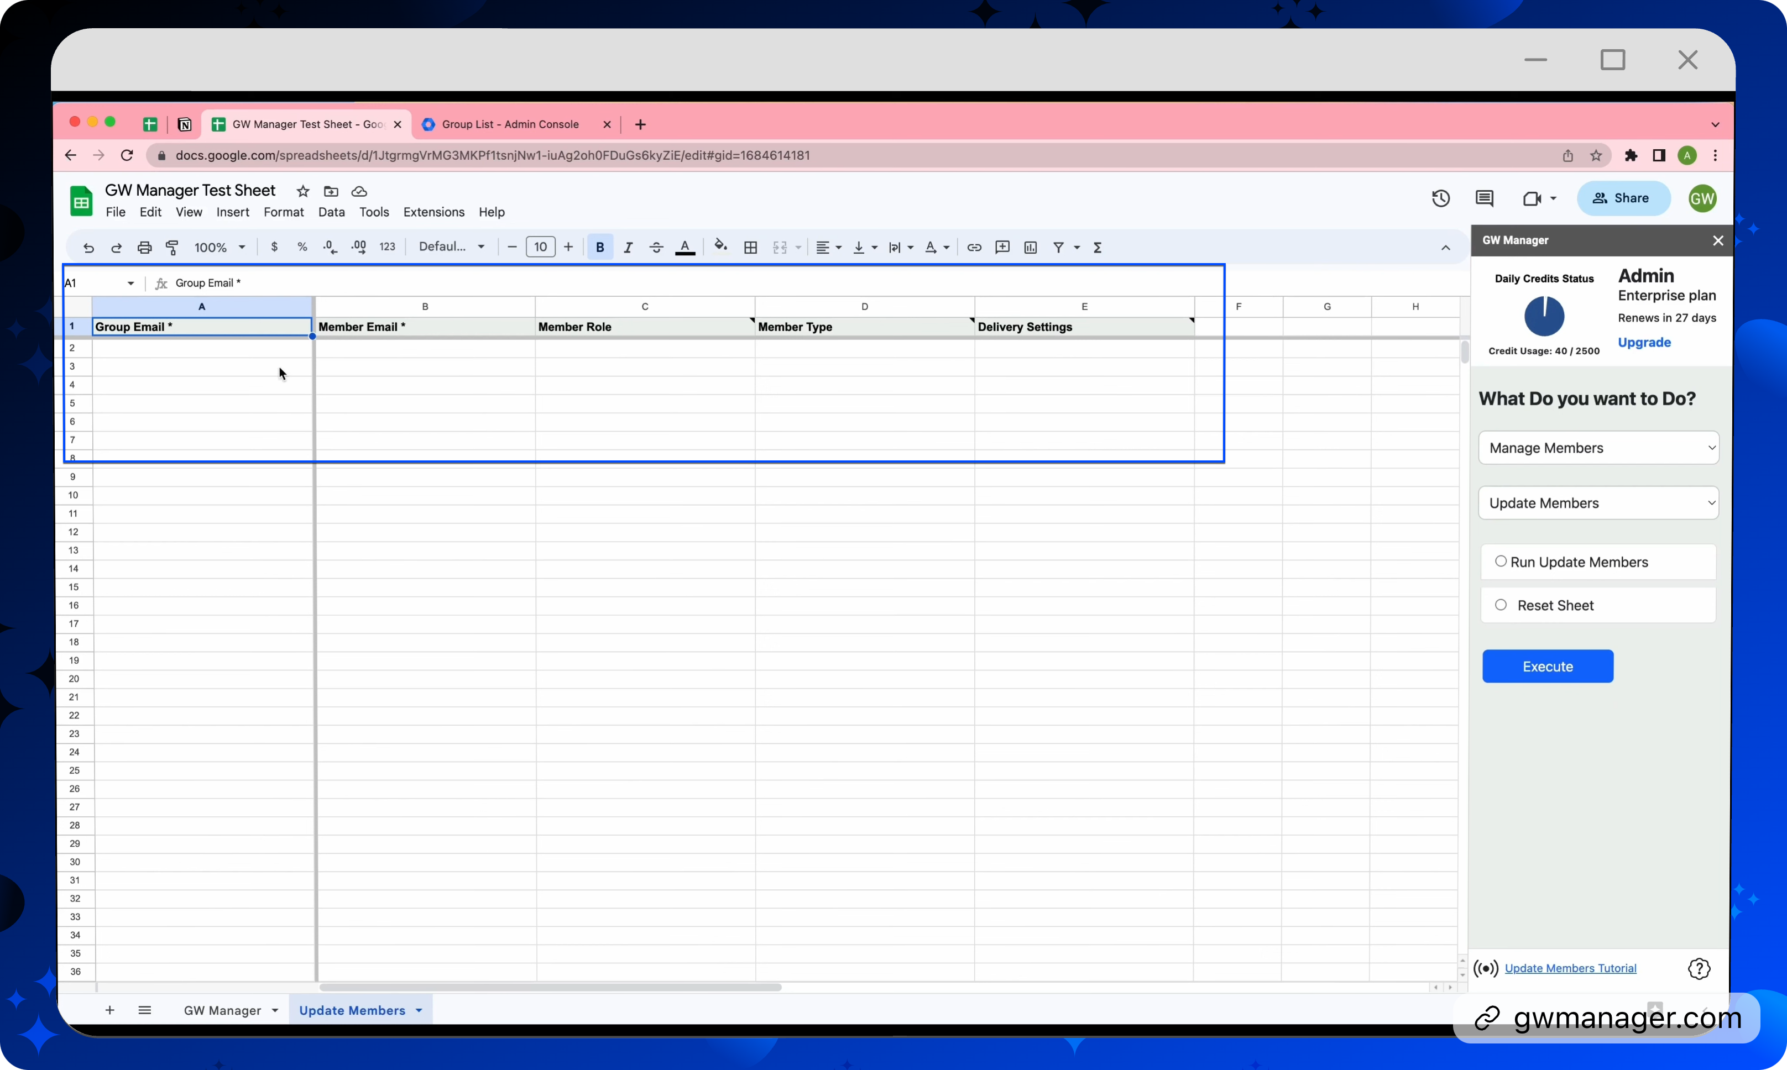This screenshot has height=1070, width=1787.
Task: Add a new sheet with plus button
Action: click(109, 1009)
